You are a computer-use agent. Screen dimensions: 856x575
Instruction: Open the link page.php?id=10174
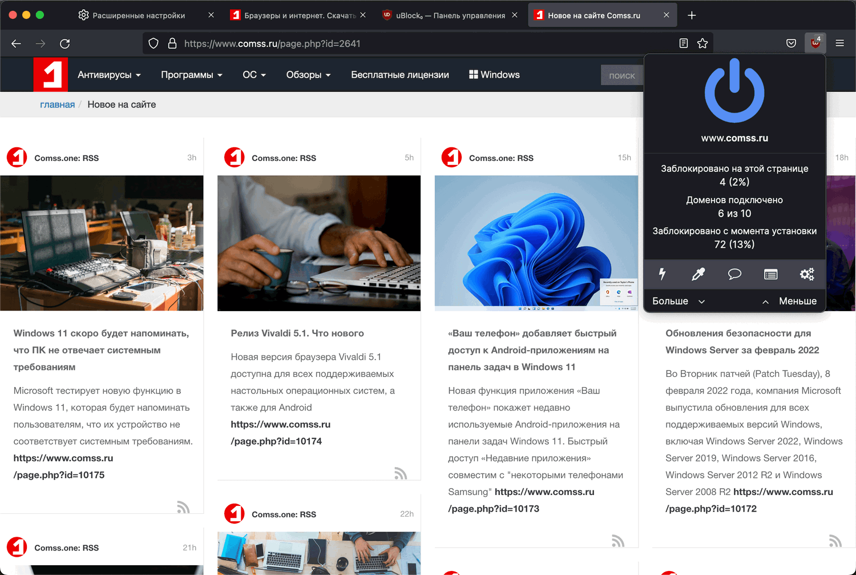(x=281, y=433)
